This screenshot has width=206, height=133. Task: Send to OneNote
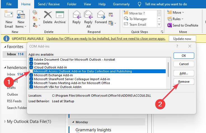pyautogui.click(x=183, y=25)
